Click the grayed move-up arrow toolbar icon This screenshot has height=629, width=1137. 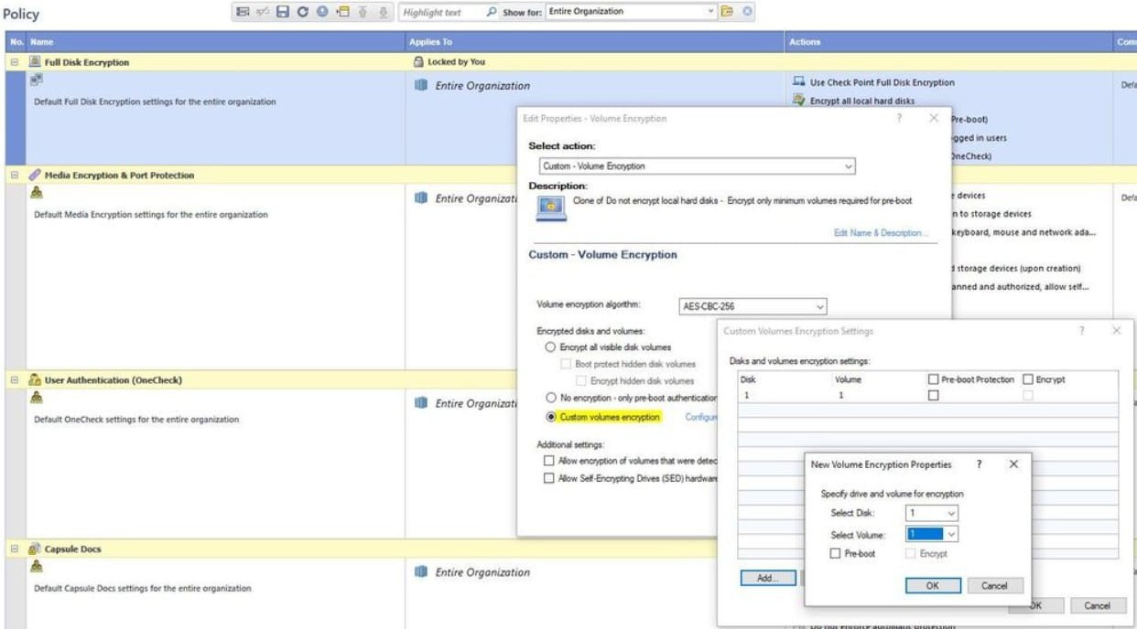tap(363, 12)
